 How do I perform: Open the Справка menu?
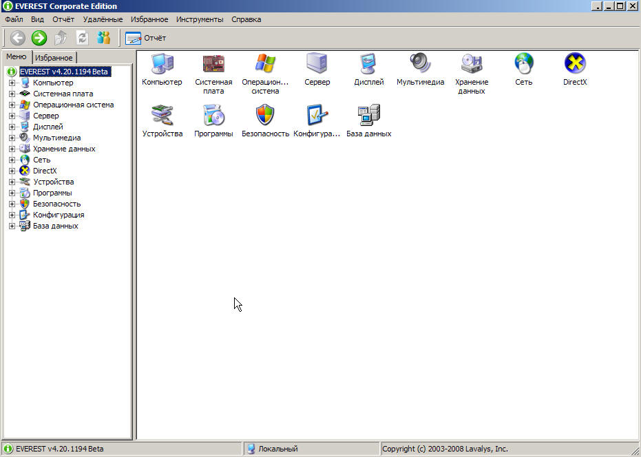[x=246, y=19]
